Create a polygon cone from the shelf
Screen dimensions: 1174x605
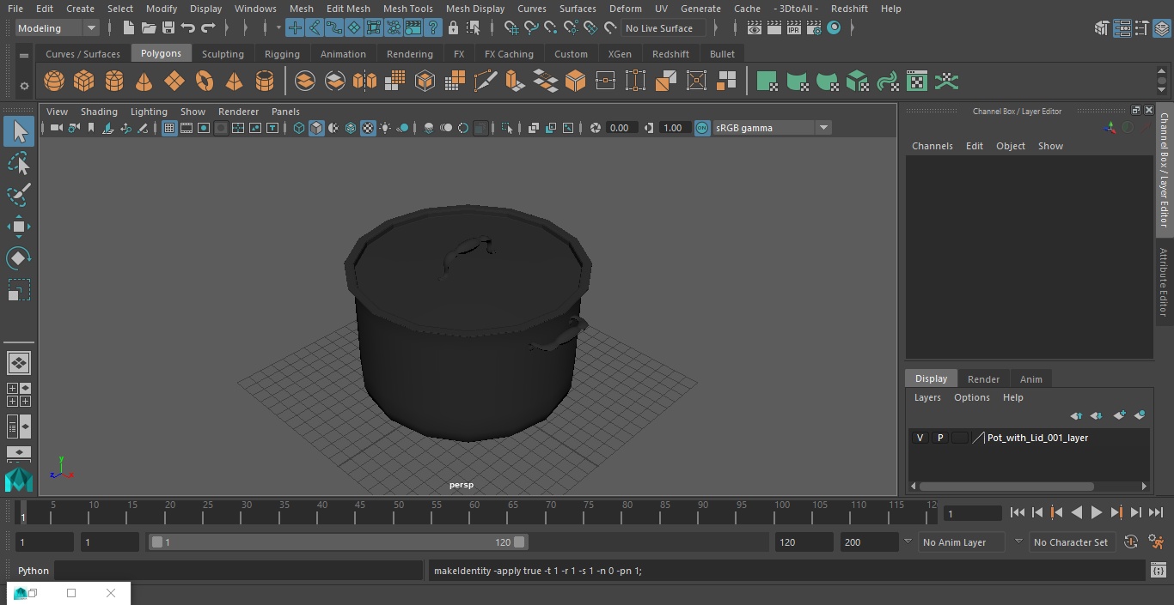pos(144,82)
